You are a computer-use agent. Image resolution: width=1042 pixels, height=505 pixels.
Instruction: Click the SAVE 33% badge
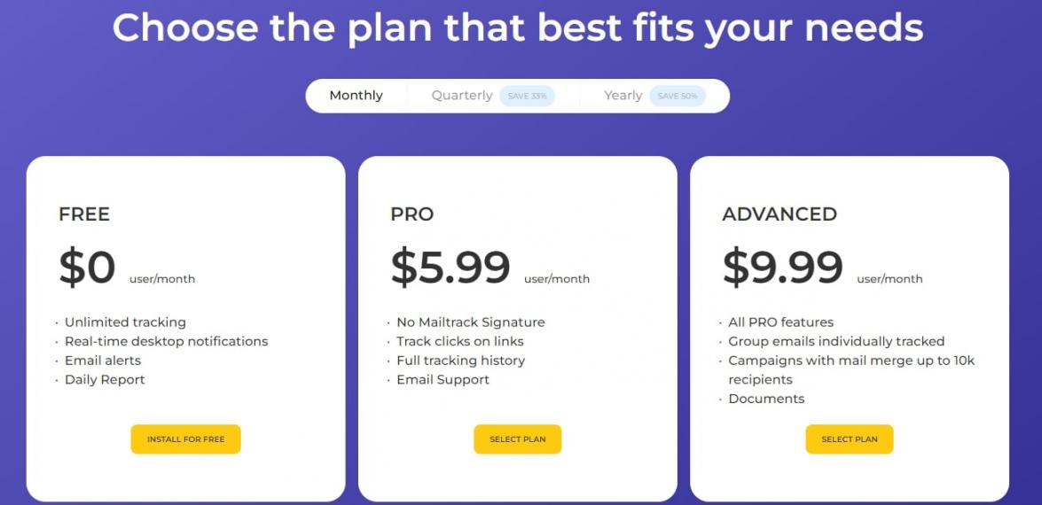click(527, 96)
